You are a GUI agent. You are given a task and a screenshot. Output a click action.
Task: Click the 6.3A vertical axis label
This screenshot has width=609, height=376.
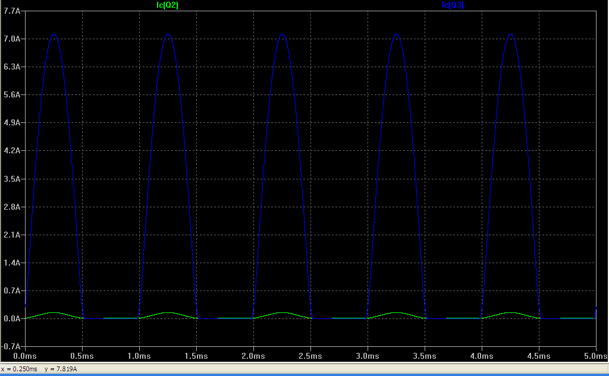click(x=12, y=67)
